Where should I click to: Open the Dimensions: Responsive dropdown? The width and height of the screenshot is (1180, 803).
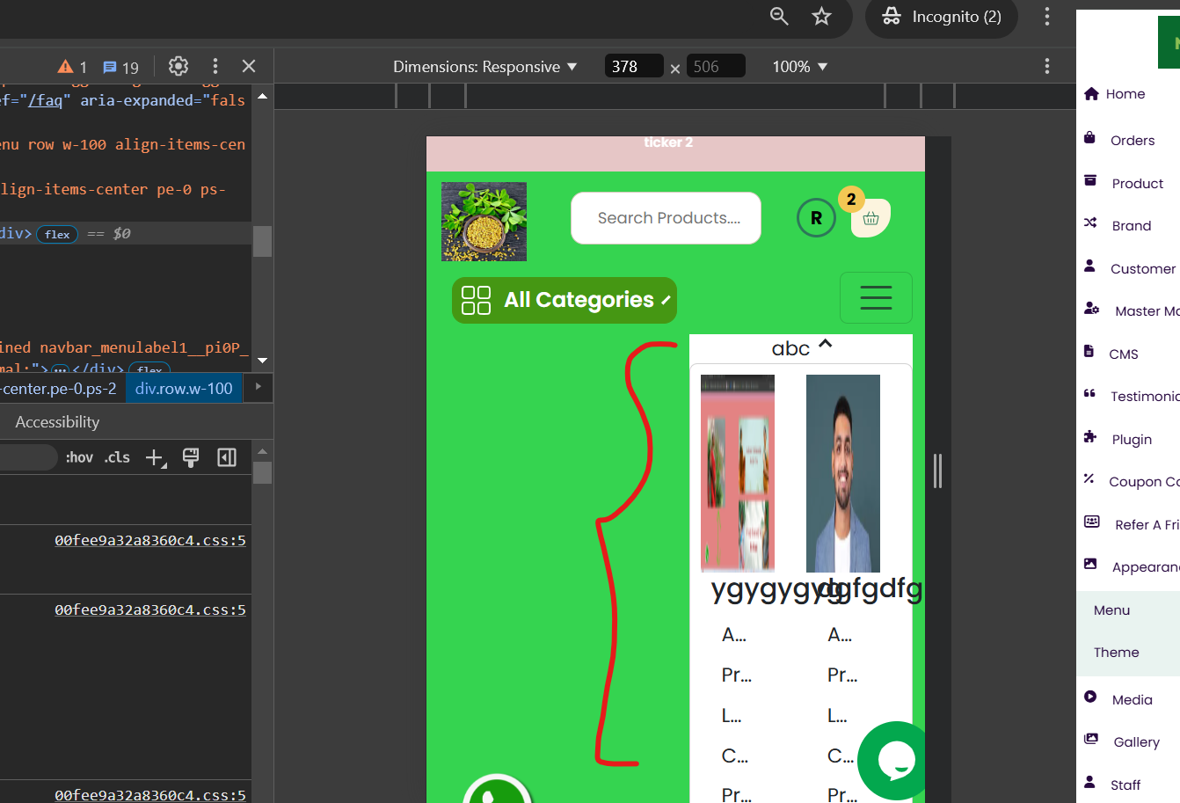484,67
